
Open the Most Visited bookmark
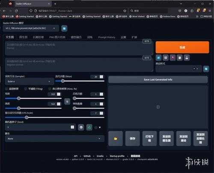click(x=137, y=17)
